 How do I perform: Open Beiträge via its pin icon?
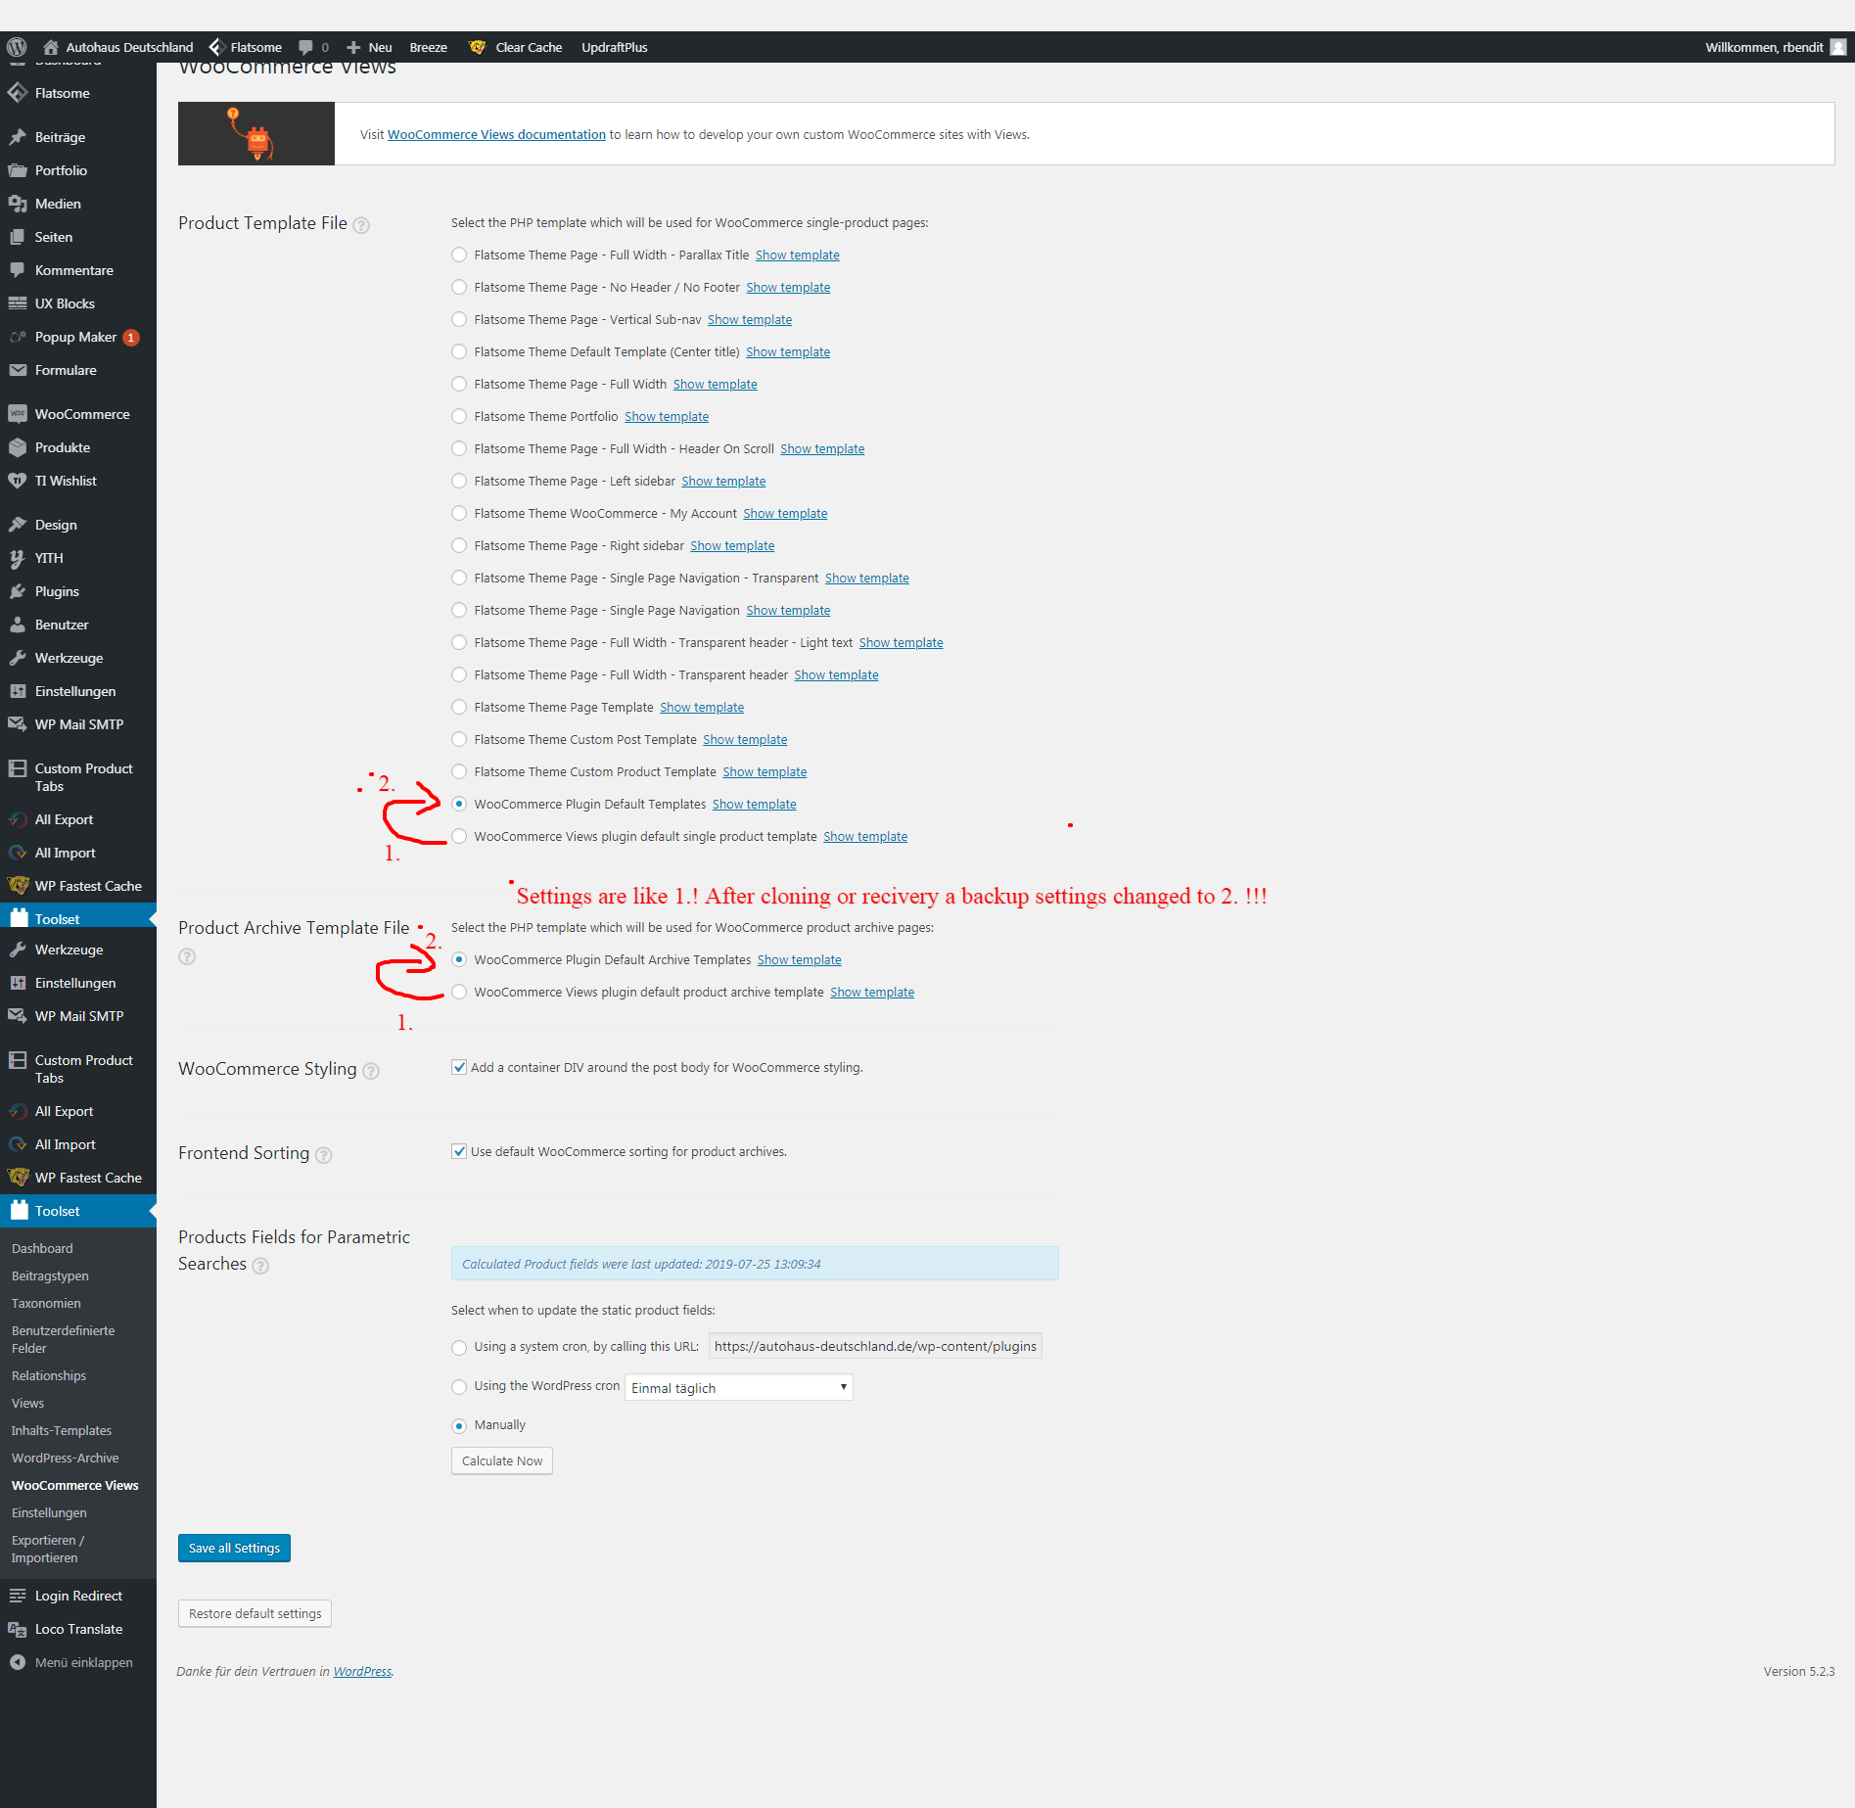(18, 137)
